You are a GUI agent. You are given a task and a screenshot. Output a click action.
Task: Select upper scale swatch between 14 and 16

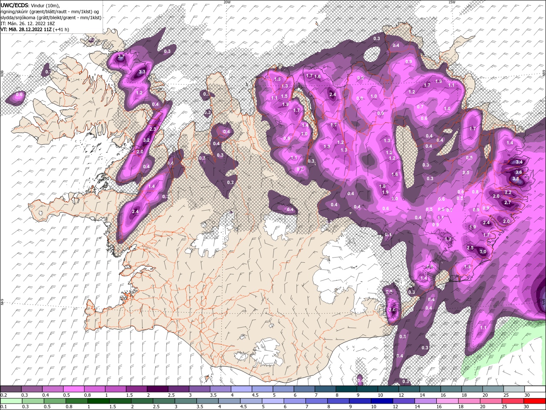coord(430,389)
